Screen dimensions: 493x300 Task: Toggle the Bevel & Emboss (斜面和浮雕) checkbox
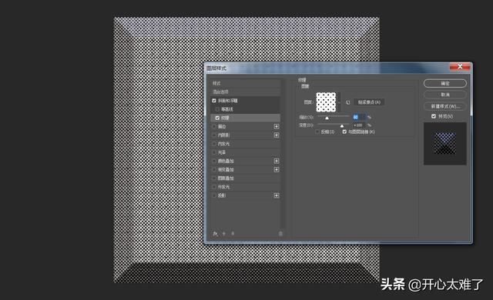tap(214, 101)
